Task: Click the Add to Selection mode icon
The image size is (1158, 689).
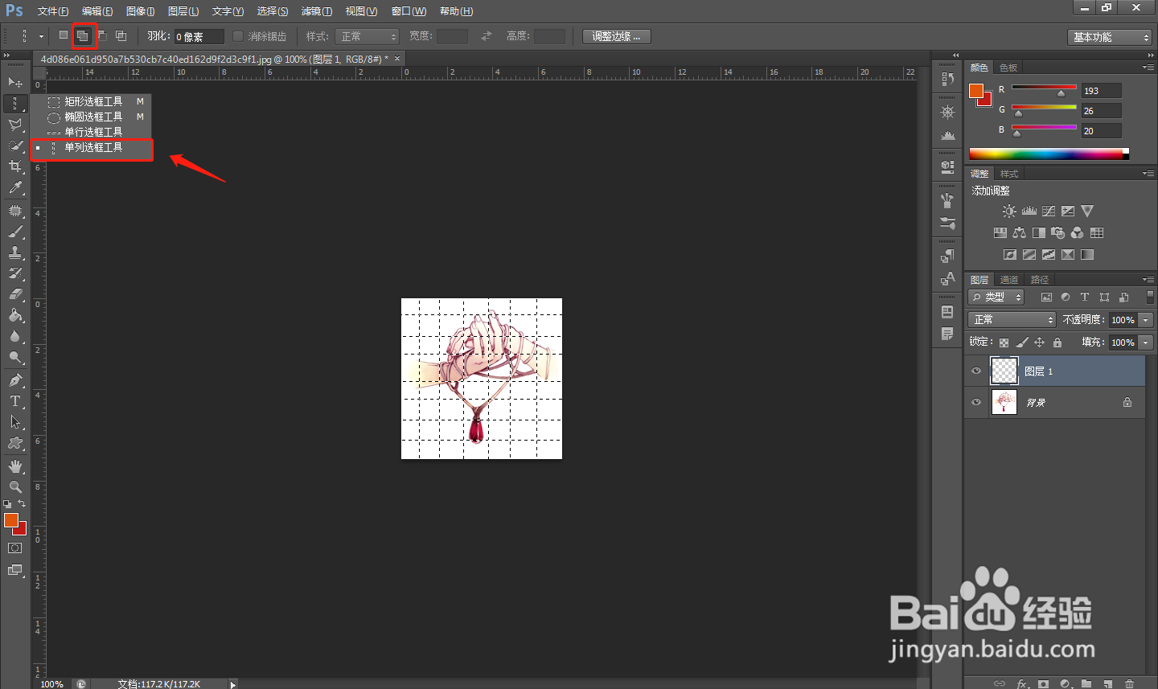Action: pyautogui.click(x=83, y=35)
